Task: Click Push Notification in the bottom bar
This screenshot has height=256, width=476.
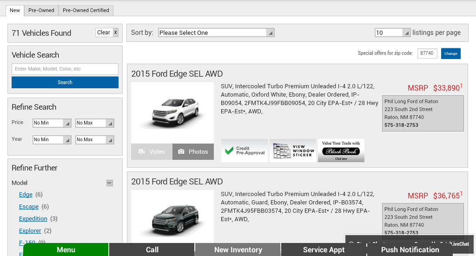Action: tap(410, 249)
